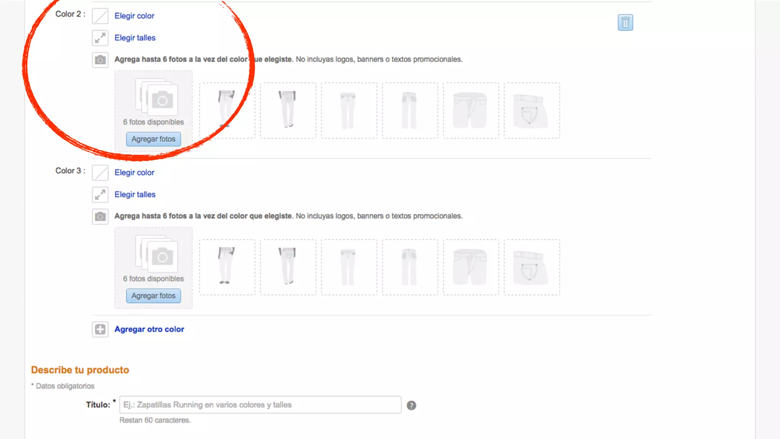
Task: Click the size arrows icon under Color 2
Action: [100, 38]
